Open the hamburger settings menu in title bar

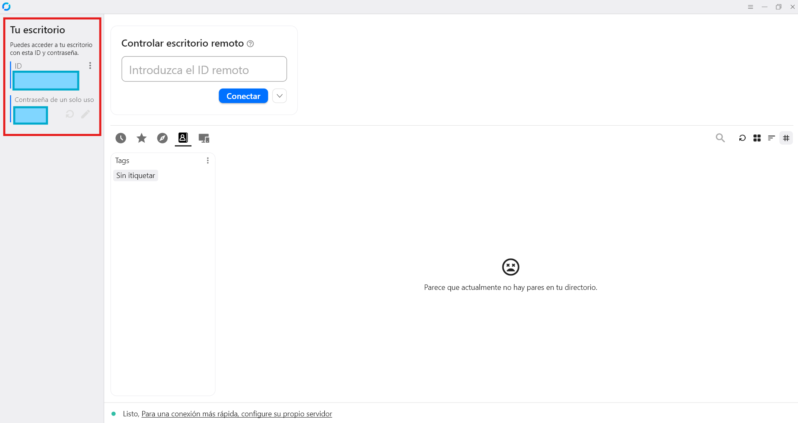(x=751, y=7)
